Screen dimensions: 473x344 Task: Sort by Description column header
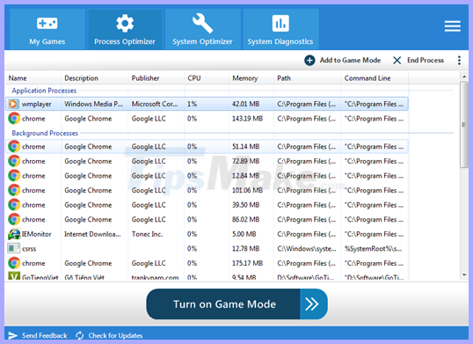(94, 78)
